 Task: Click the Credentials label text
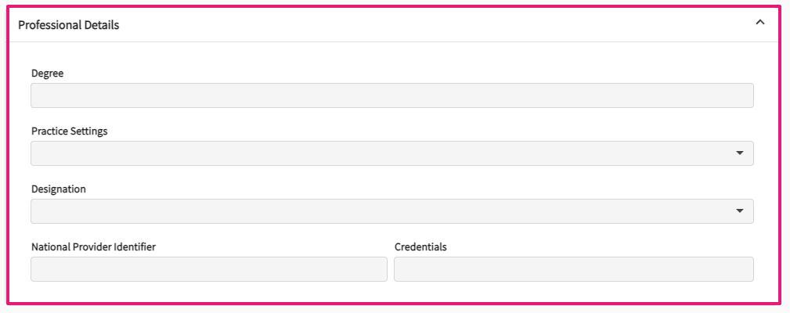[420, 247]
